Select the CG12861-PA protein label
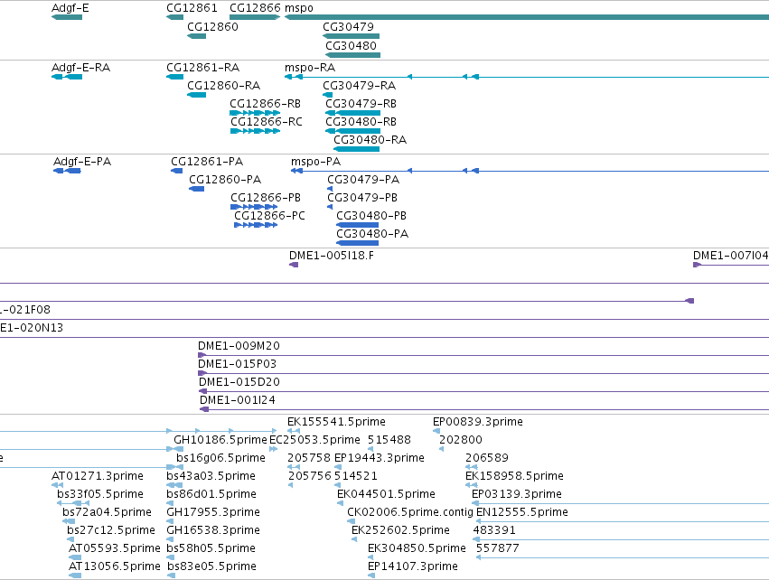This screenshot has width=769, height=580. pos(207,162)
